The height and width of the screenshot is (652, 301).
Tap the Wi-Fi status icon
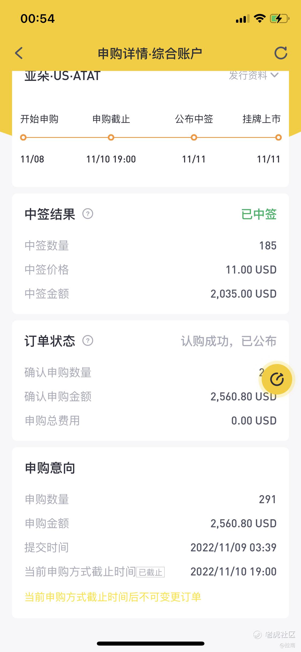coord(259,18)
